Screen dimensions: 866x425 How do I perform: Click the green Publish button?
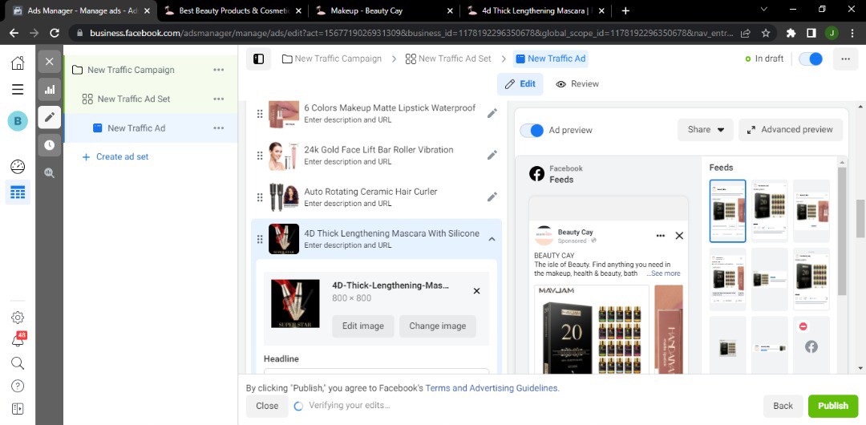point(833,406)
